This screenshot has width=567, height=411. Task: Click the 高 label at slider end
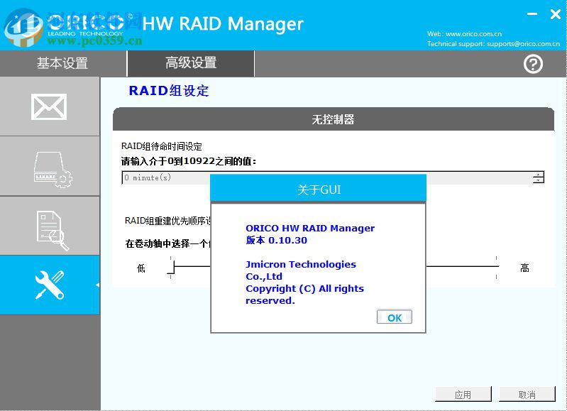[x=524, y=268]
